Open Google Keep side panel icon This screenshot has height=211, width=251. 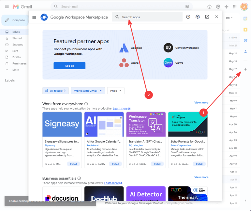tap(245, 30)
